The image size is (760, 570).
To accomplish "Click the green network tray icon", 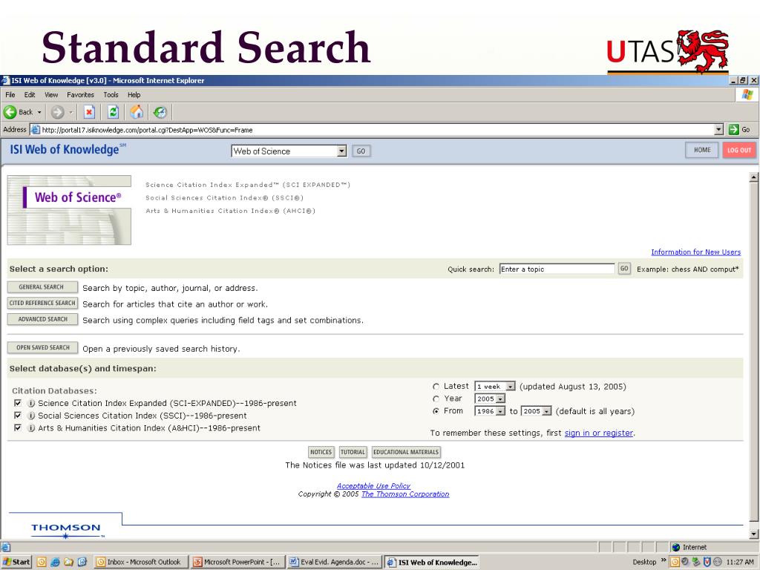I will [x=696, y=562].
